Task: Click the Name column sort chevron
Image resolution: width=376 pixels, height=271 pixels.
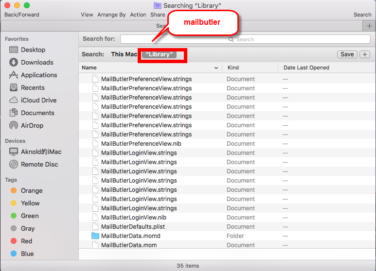Action: click(216, 68)
